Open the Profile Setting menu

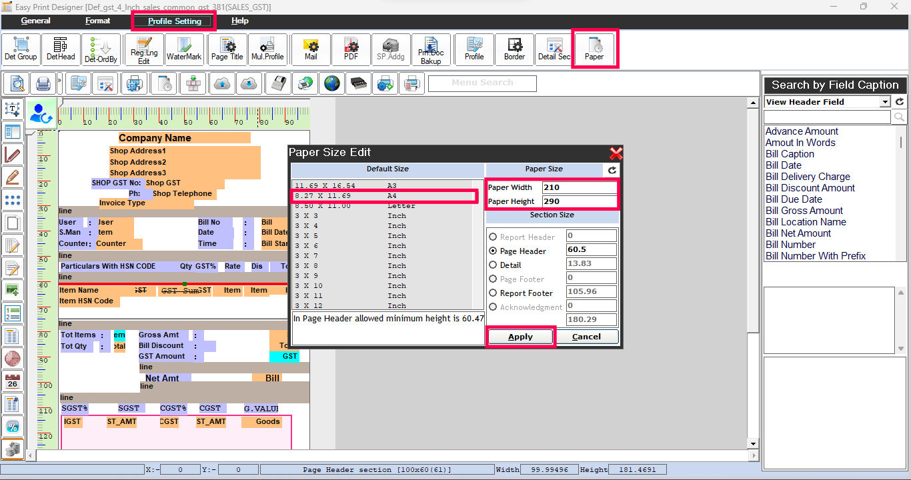[x=174, y=21]
